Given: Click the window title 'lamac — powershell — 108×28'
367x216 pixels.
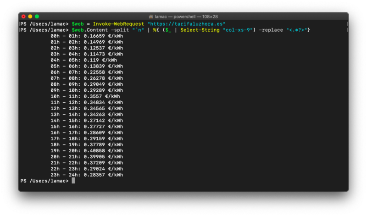Looking at the screenshot, I should (x=186, y=17).
